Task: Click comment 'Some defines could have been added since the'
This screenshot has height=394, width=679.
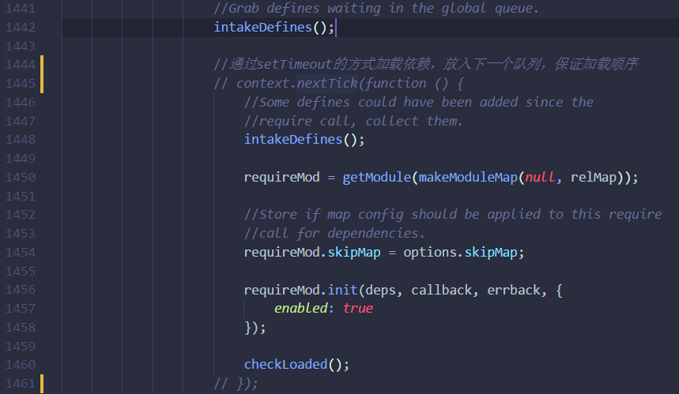Action: [x=418, y=102]
